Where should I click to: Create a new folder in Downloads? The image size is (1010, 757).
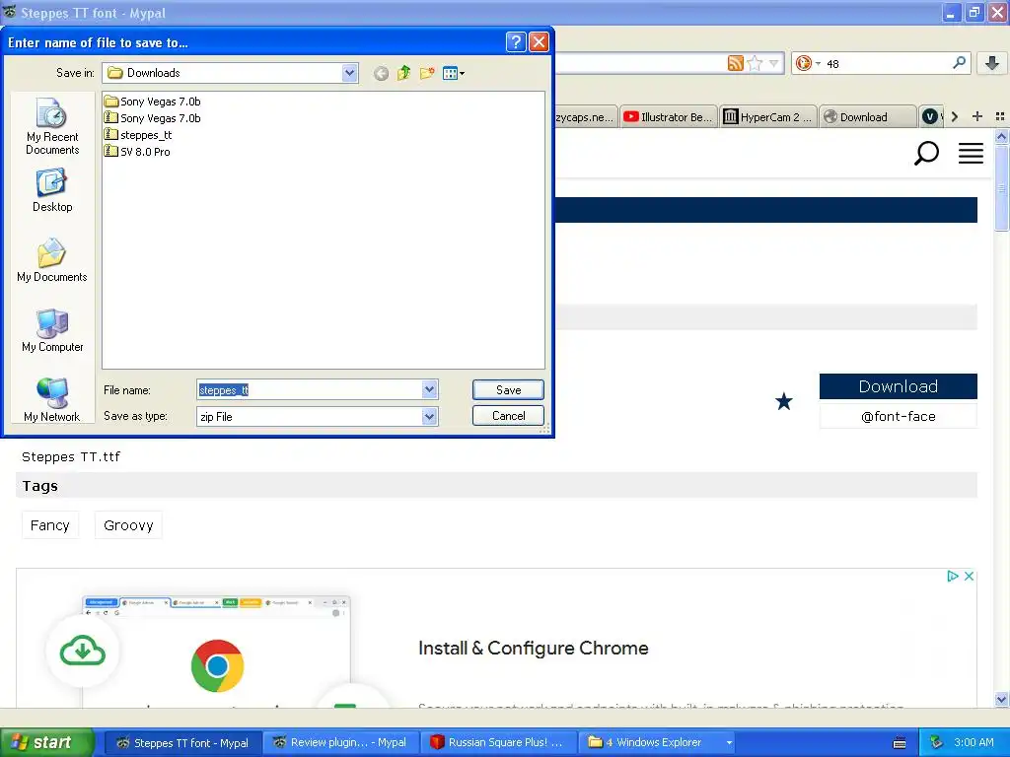pyautogui.click(x=426, y=73)
